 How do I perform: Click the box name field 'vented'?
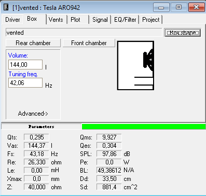coord(84,33)
